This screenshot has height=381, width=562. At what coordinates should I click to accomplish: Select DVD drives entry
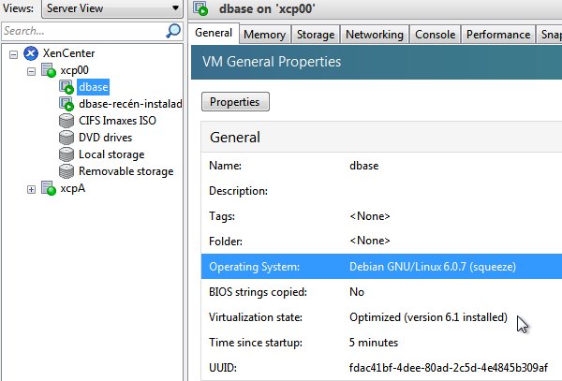click(105, 138)
